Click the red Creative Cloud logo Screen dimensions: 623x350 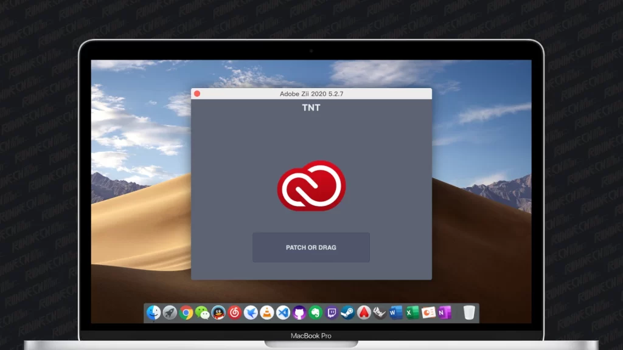(311, 185)
